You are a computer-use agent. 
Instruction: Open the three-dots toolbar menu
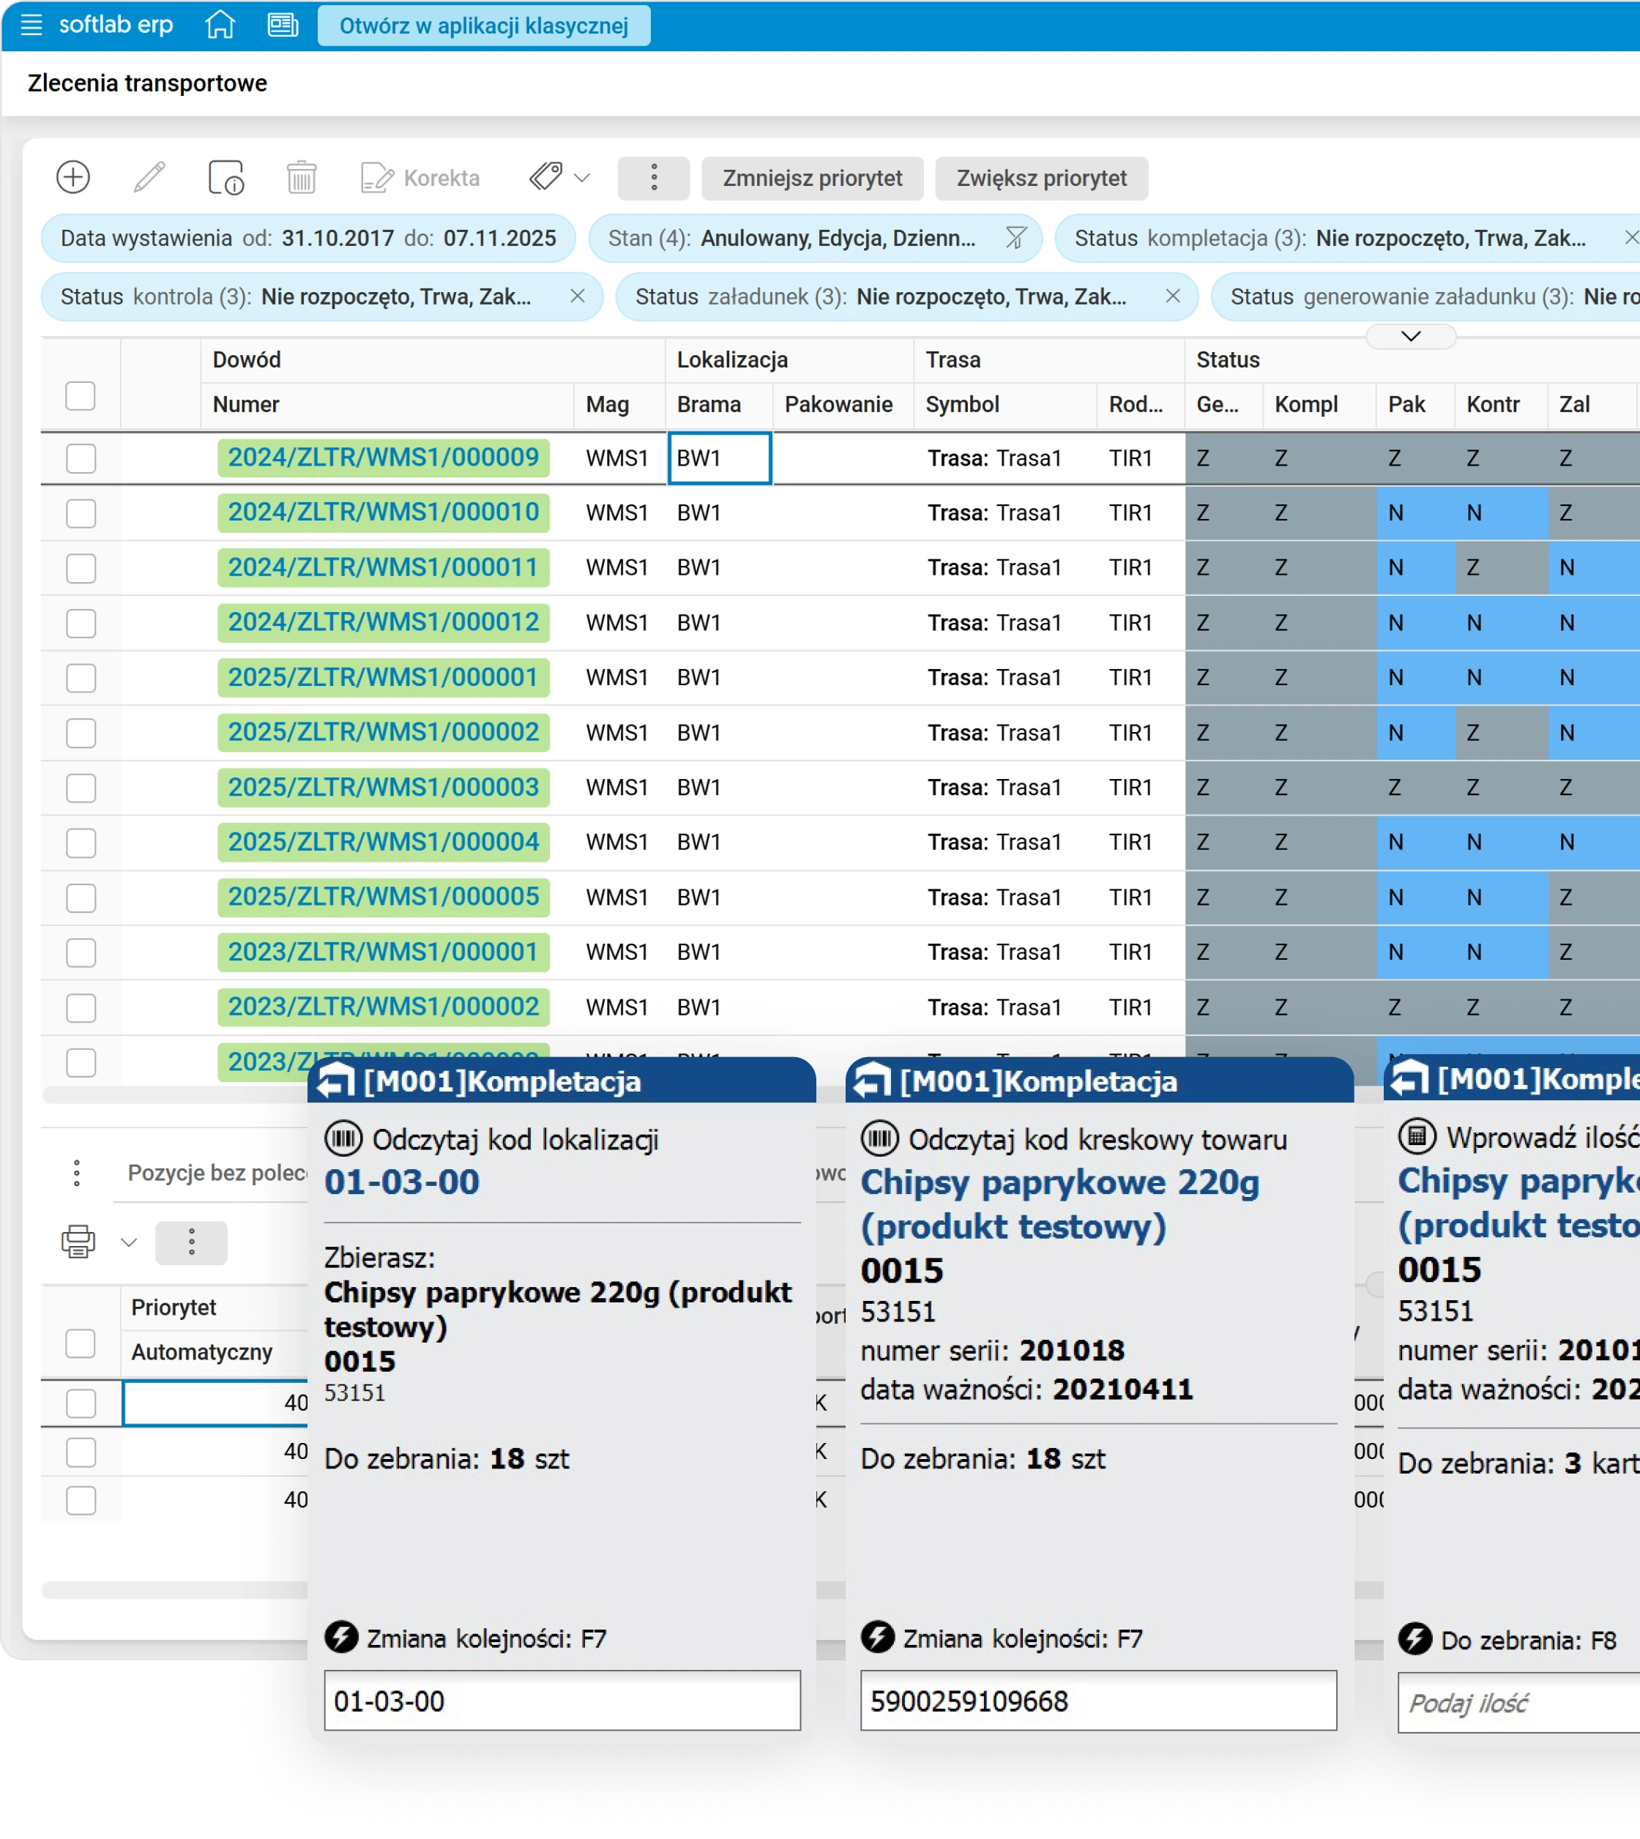[x=653, y=177]
